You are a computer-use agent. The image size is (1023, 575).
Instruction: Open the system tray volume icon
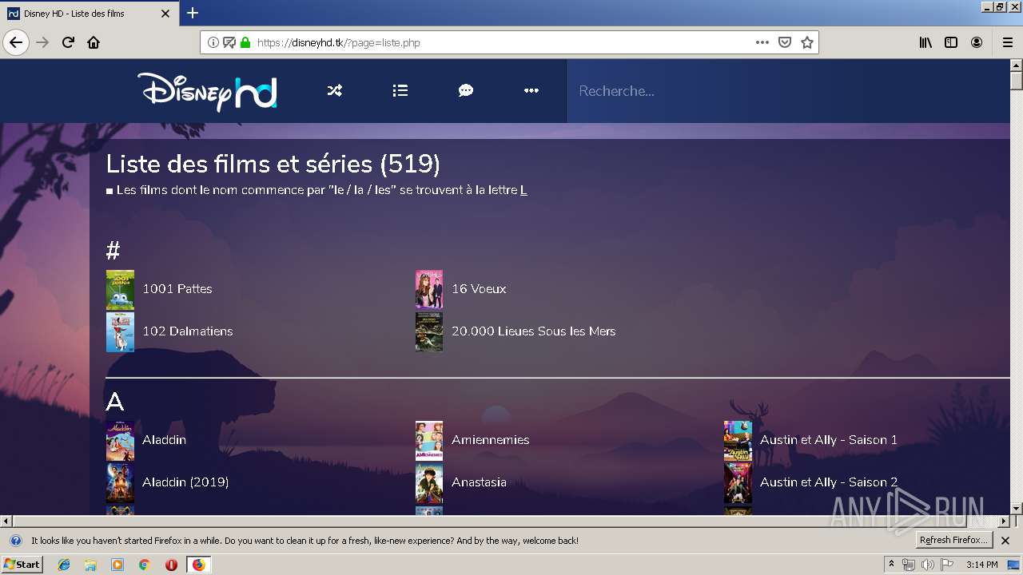(927, 565)
